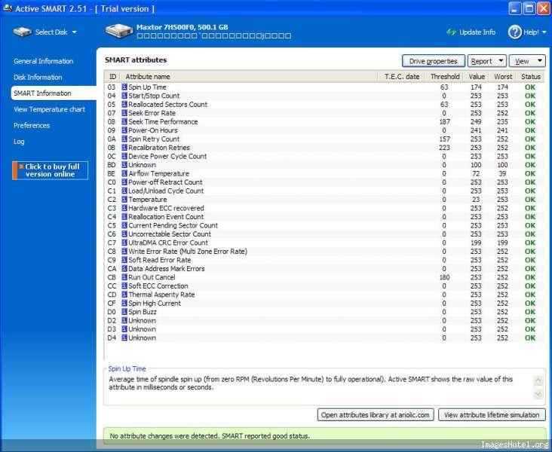
Task: Select the Unknown attribute row with ID D4
Action: [324, 337]
